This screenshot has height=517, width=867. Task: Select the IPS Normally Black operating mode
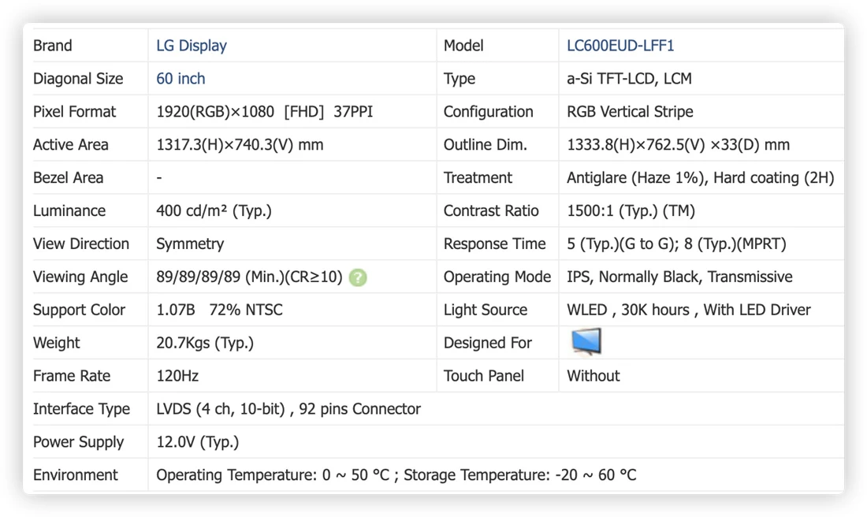point(679,277)
